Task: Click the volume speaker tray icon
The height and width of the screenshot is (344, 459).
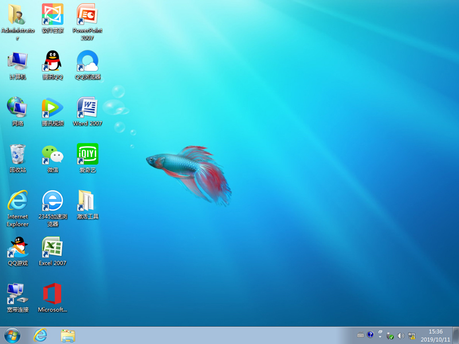Action: (x=400, y=335)
